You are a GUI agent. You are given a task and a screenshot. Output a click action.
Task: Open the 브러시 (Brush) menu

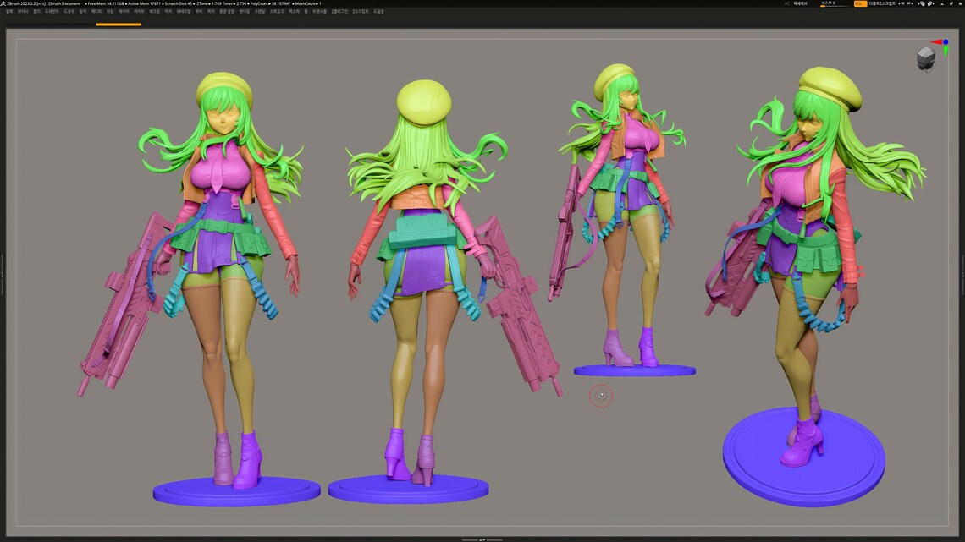tap(22, 11)
